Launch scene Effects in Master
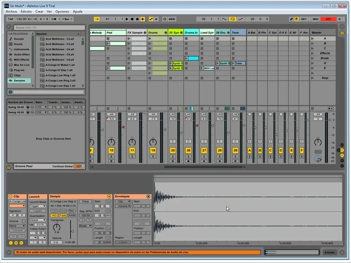The width and height of the screenshot is (351, 263). click(313, 53)
